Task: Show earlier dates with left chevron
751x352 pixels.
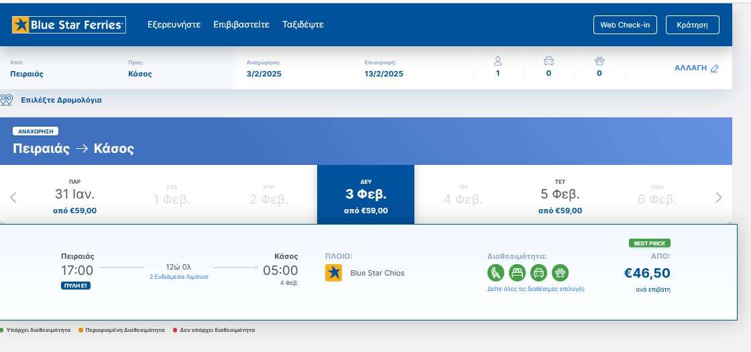Action: pos(13,197)
